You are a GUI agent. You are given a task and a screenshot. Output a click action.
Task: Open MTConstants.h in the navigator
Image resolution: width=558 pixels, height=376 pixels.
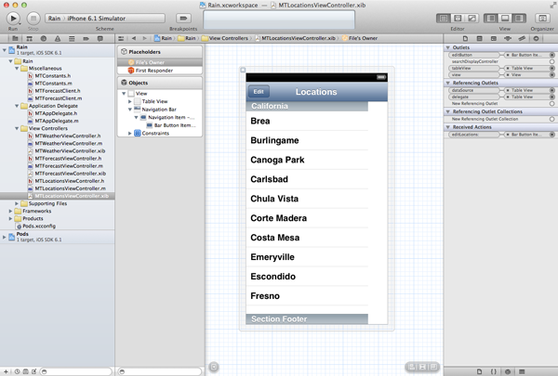tap(53, 76)
